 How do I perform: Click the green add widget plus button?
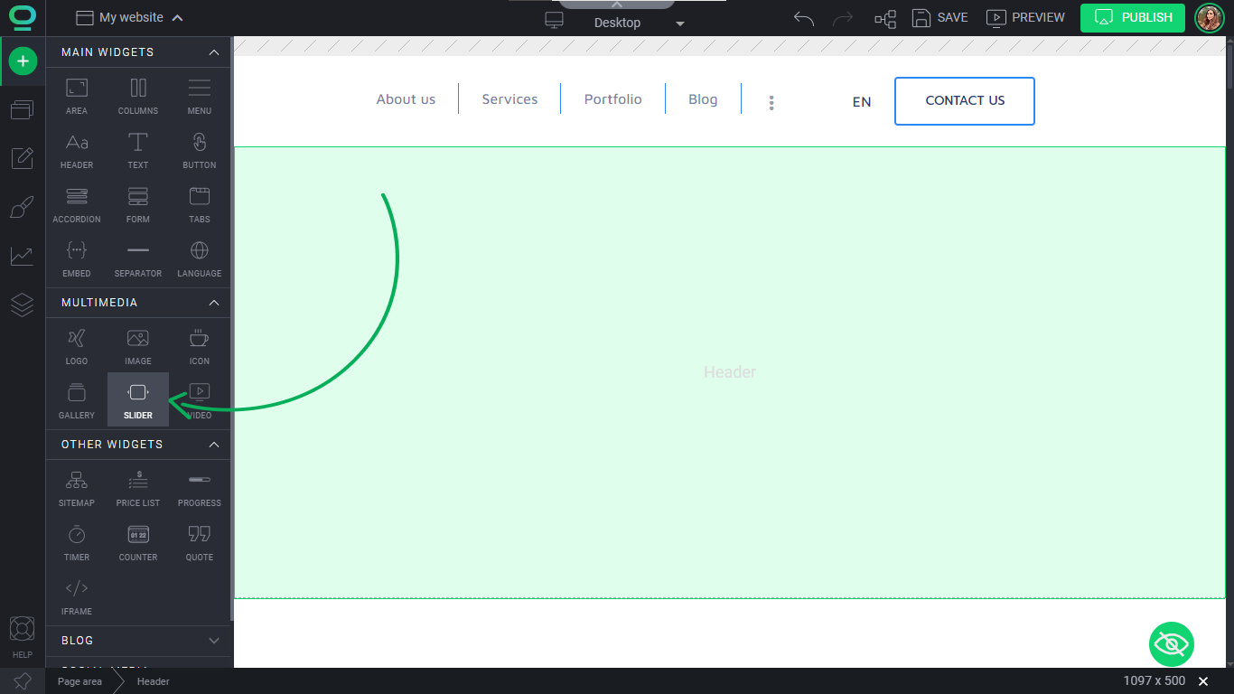23,61
